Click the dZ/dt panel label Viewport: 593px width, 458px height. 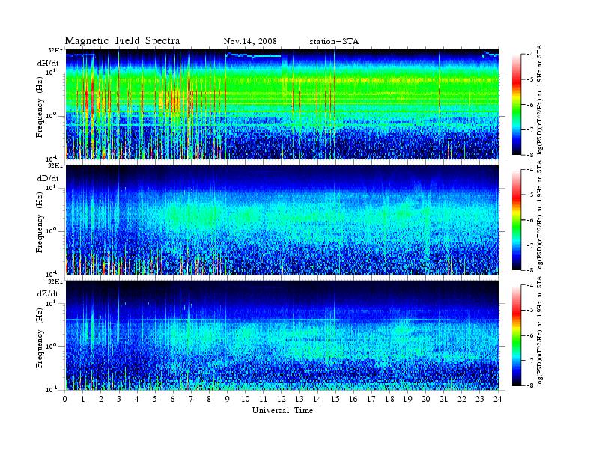pyautogui.click(x=48, y=293)
